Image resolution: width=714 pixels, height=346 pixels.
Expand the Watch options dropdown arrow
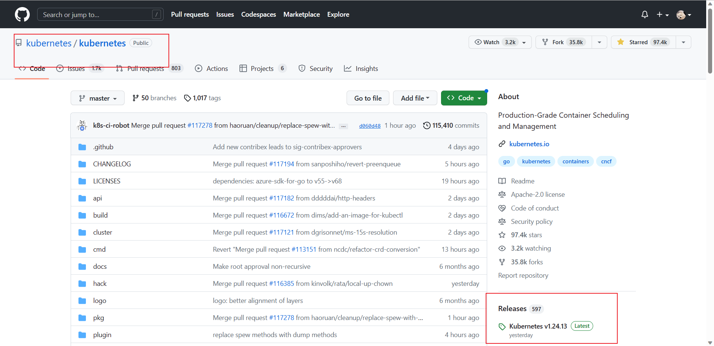(524, 42)
